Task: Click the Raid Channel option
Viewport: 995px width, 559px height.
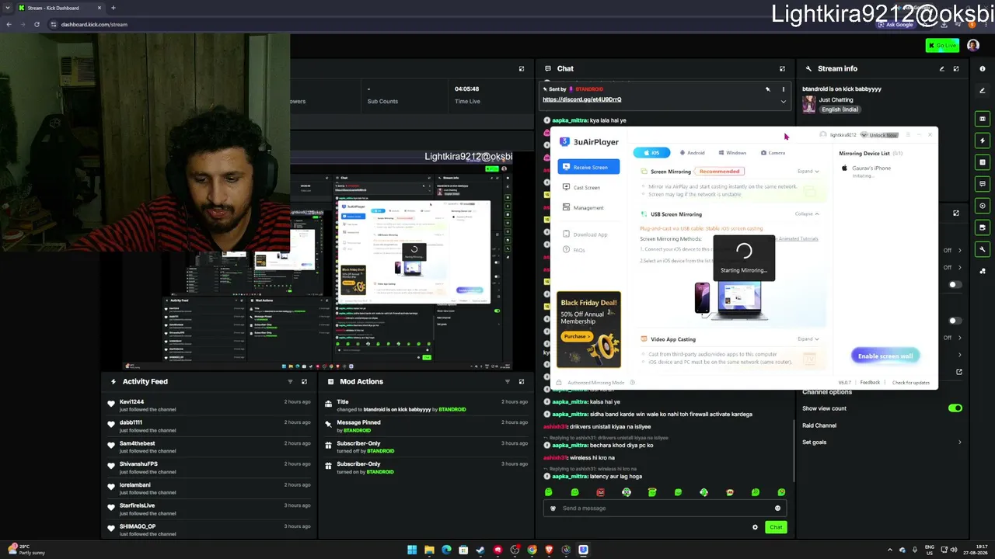Action: [819, 425]
